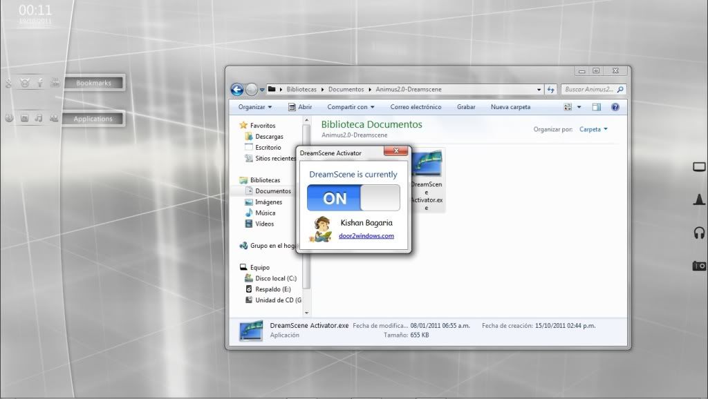
Task: Click the Buscar Animus2 search field
Action: point(589,89)
